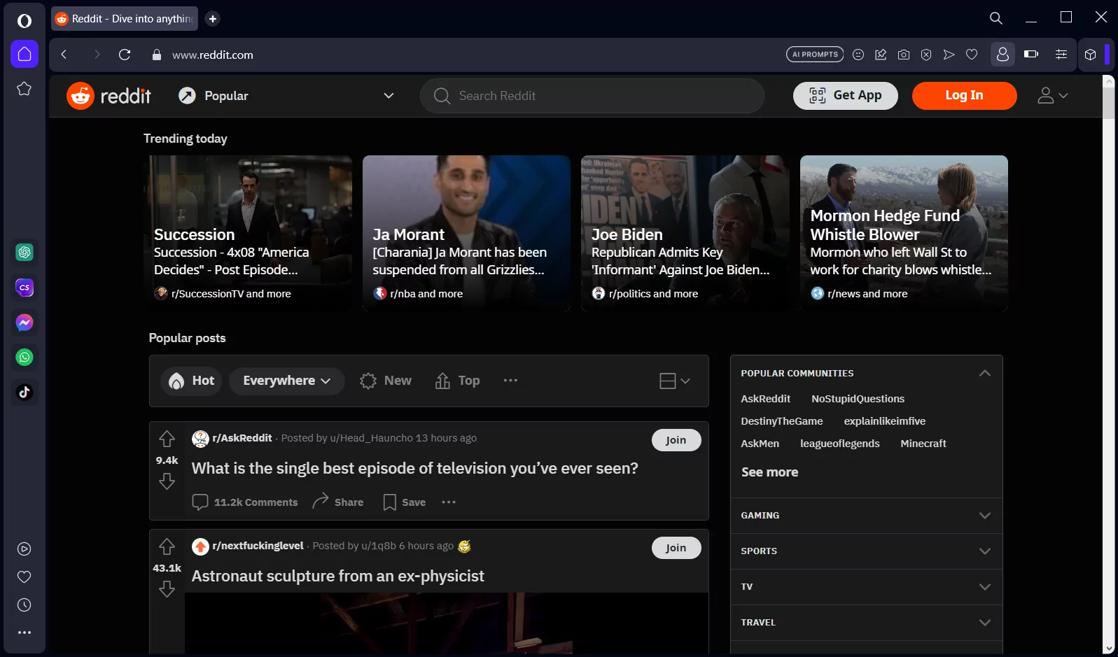This screenshot has width=1118, height=657.
Task: Open the Minecraft community link
Action: pyautogui.click(x=923, y=444)
